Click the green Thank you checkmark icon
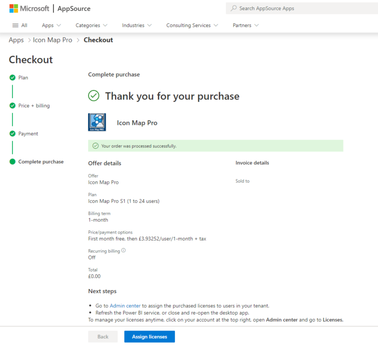The width and height of the screenshot is (378, 346). click(94, 96)
